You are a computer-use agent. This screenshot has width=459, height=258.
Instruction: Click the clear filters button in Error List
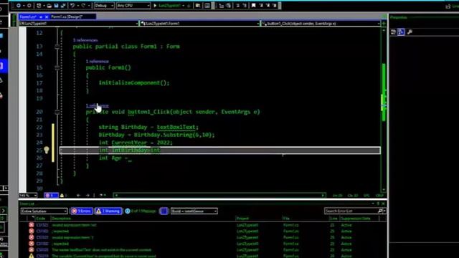point(164,211)
